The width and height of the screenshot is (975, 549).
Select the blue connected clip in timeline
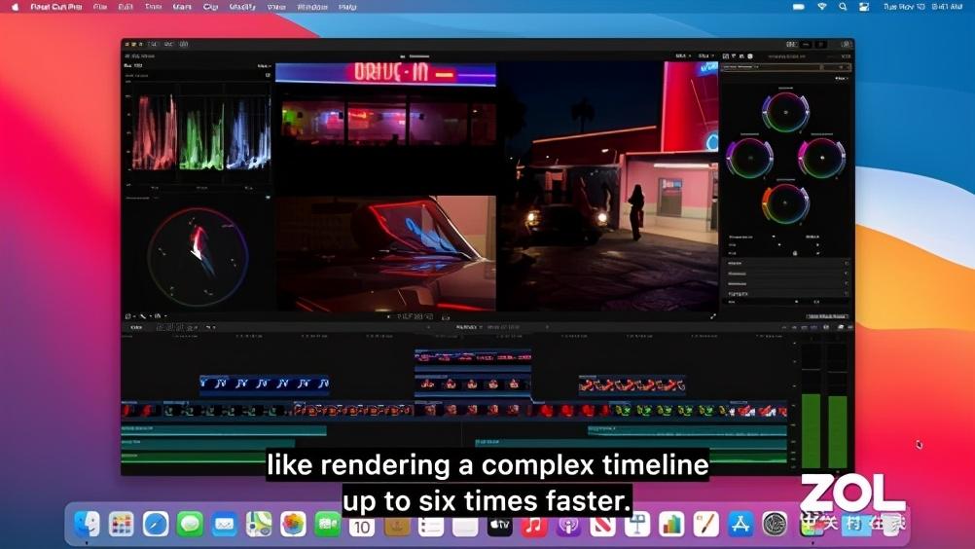click(265, 383)
